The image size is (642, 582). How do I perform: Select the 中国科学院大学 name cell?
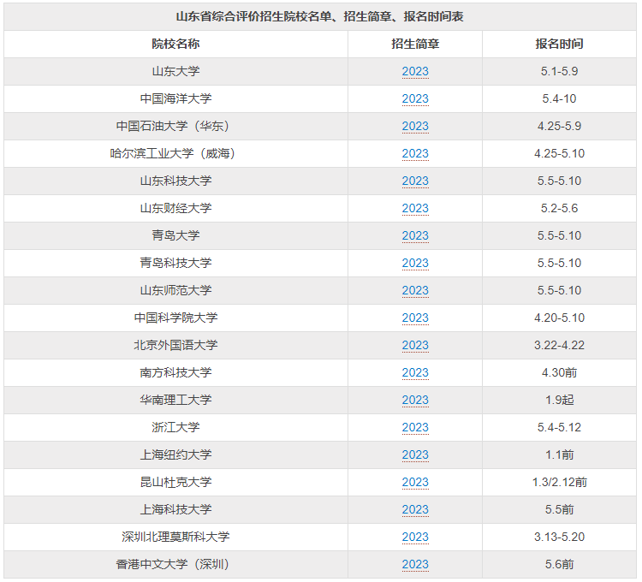tap(176, 318)
